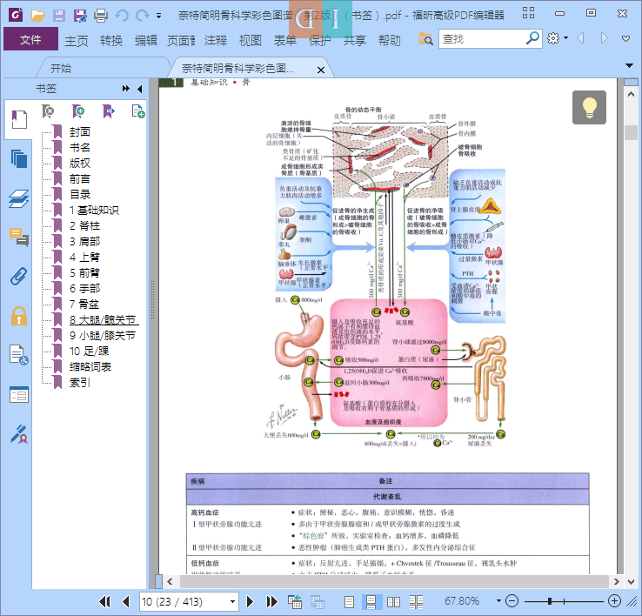Click the add new bookmark icon
The image size is (642, 616).
pyautogui.click(x=77, y=111)
